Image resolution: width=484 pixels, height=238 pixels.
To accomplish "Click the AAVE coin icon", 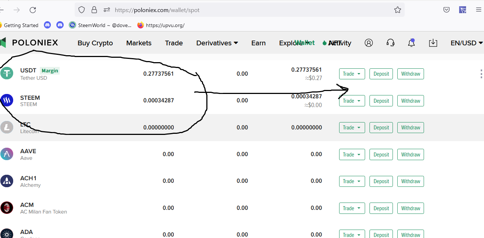I will point(7,154).
